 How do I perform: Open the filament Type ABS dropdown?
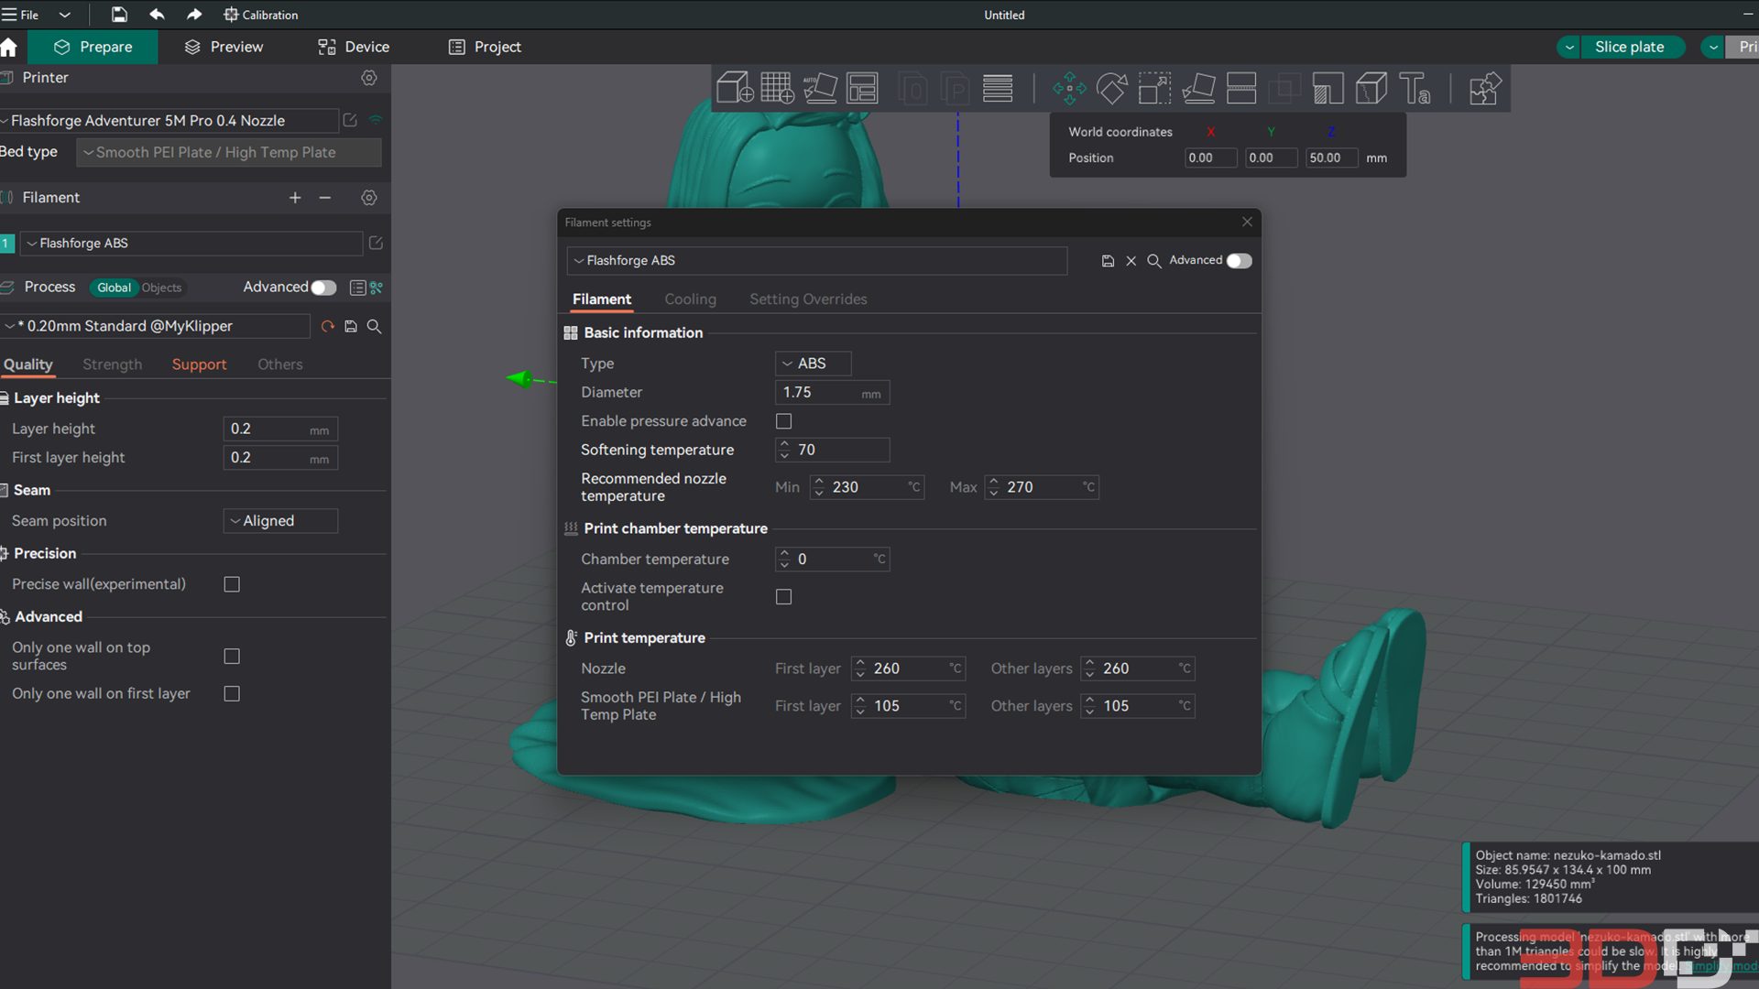pyautogui.click(x=814, y=364)
